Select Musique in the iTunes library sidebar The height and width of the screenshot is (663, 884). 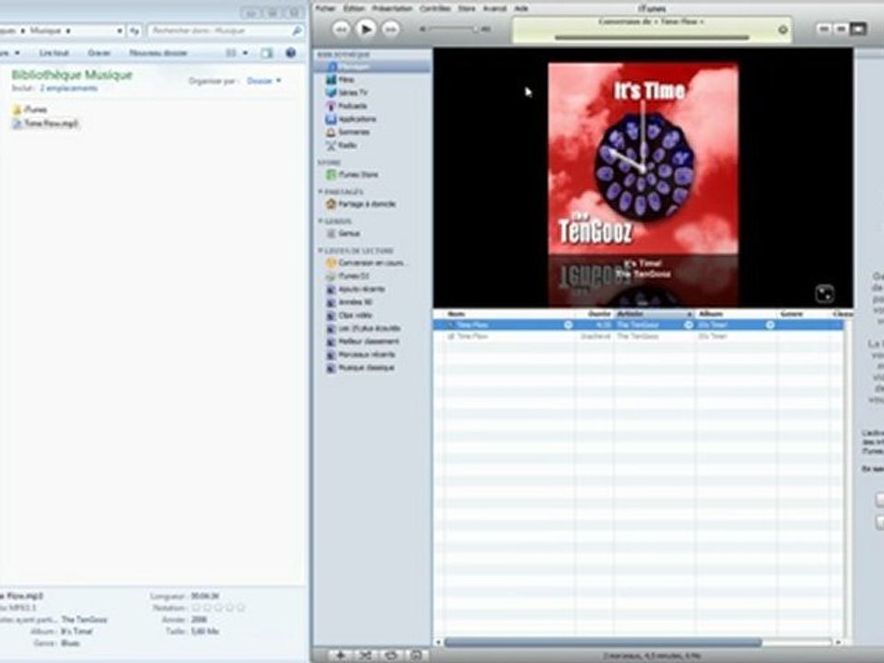[372, 66]
